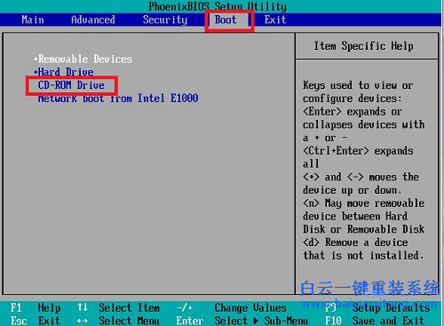Click the 'Keys used to view or' line
Viewport: 444px width, 326px height.
click(358, 85)
